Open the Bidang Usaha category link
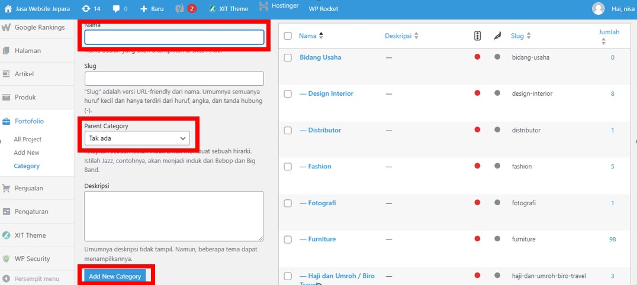The image size is (637, 285). (320, 57)
